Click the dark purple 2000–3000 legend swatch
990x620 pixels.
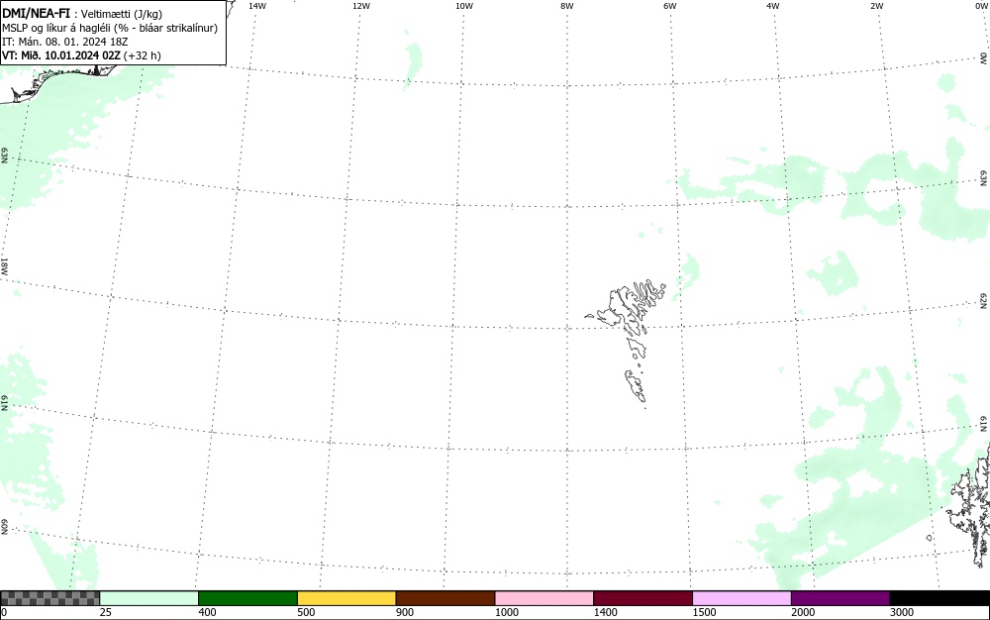[x=841, y=598]
